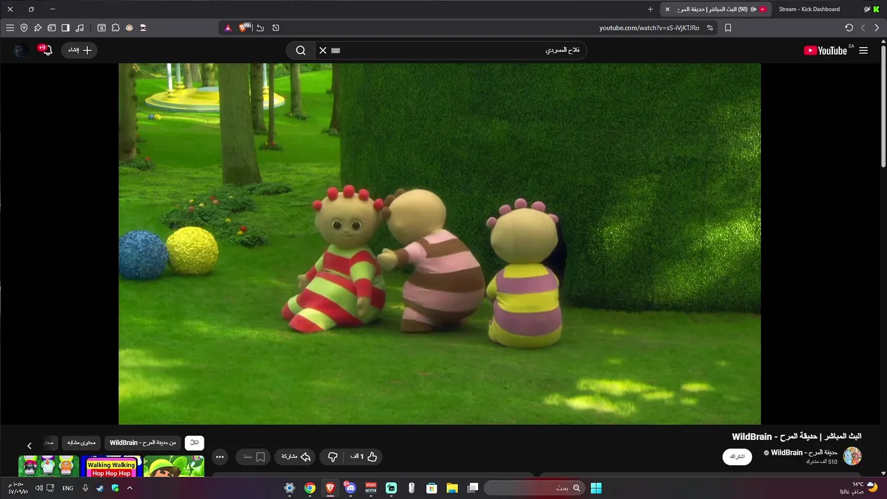Open the Brave Shields lion icon
Screen dimensions: 887x499
pyautogui.click(x=243, y=28)
